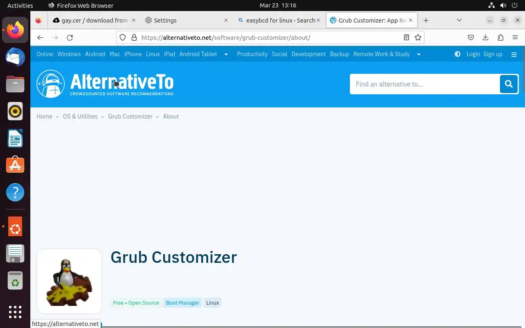Go to Home breadcrumb
This screenshot has height=328, width=525.
coord(44,116)
